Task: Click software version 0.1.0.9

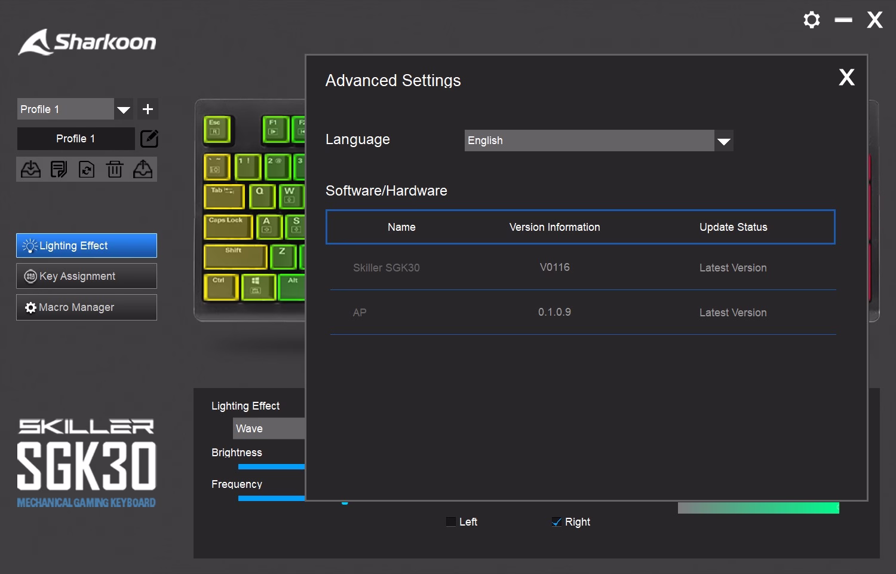Action: 554,312
